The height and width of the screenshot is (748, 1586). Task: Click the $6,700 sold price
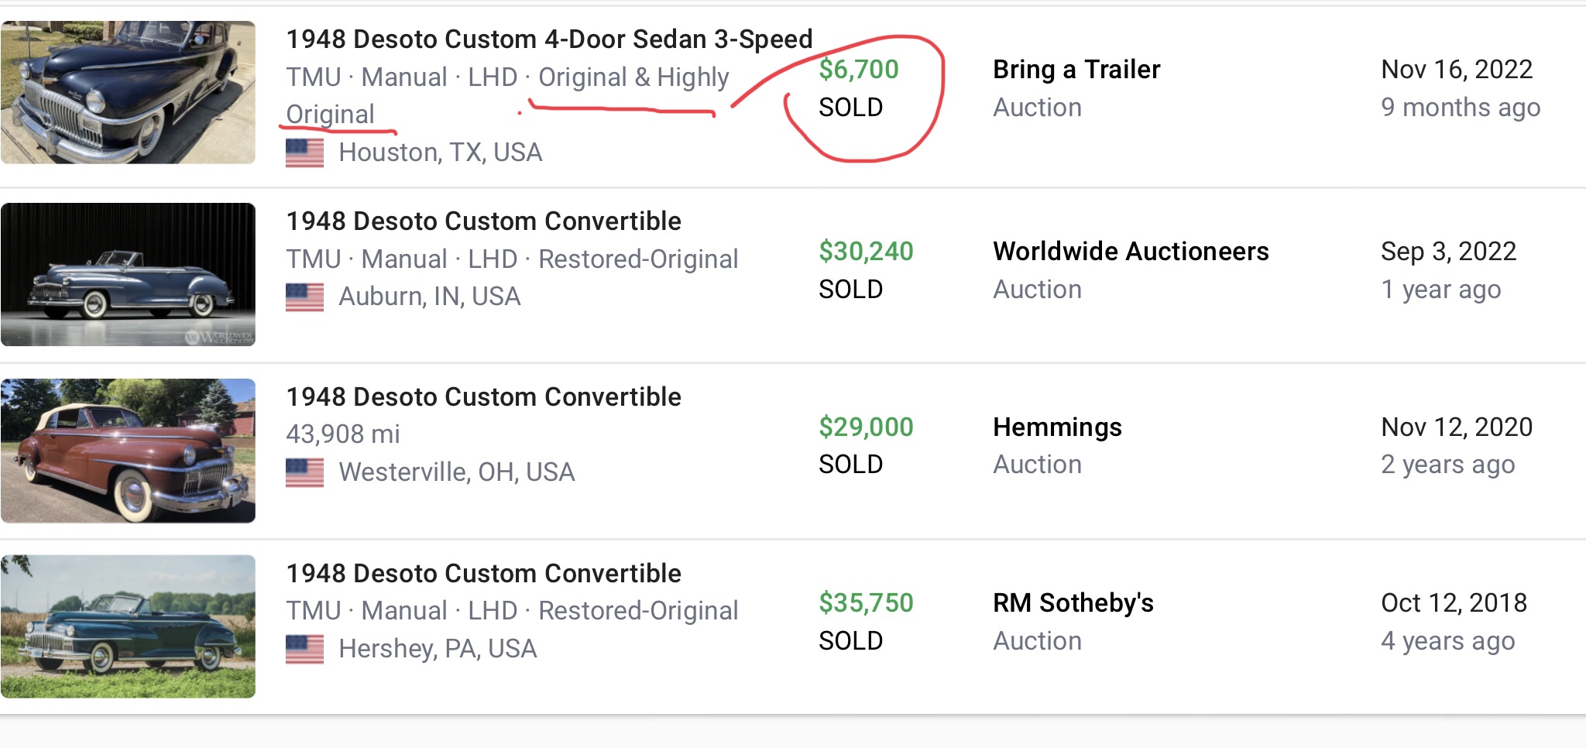pos(859,70)
